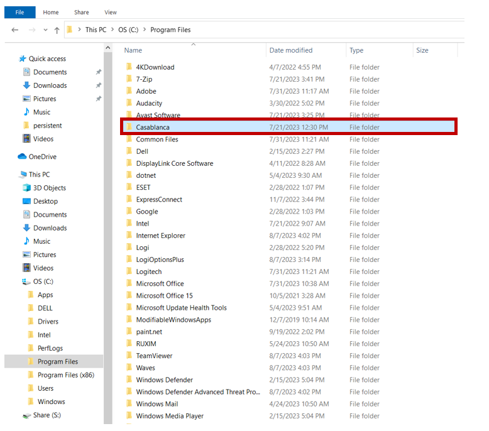Select the Internet Explorer folder
This screenshot has height=431, width=489.
point(161,235)
